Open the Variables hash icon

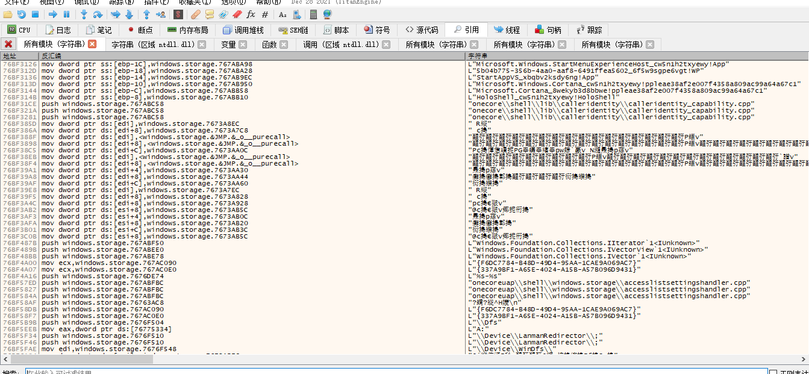click(x=264, y=14)
